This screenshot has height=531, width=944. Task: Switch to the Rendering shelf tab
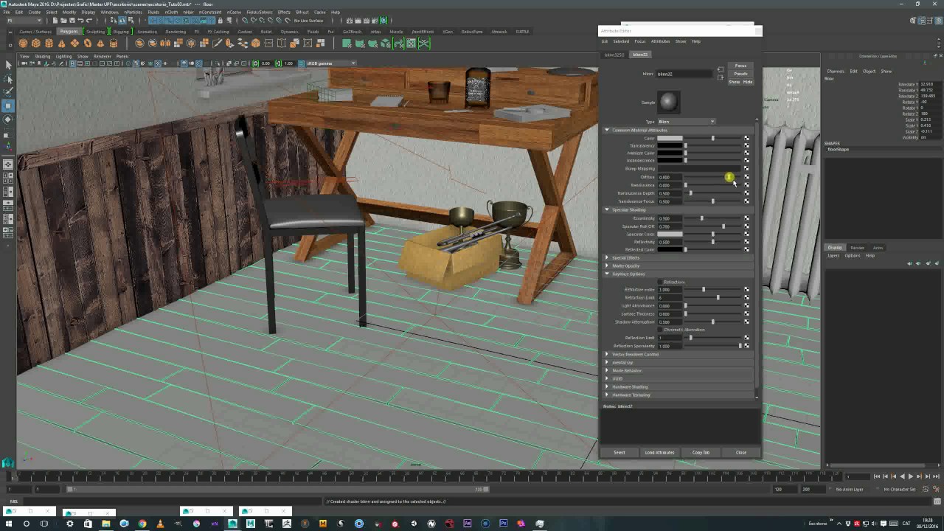[176, 32]
